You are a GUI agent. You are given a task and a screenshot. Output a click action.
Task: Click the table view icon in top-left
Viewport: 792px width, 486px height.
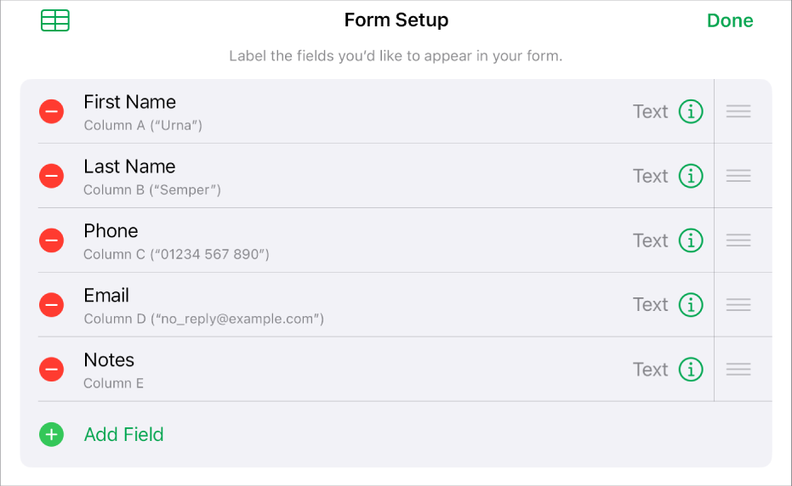tap(55, 21)
